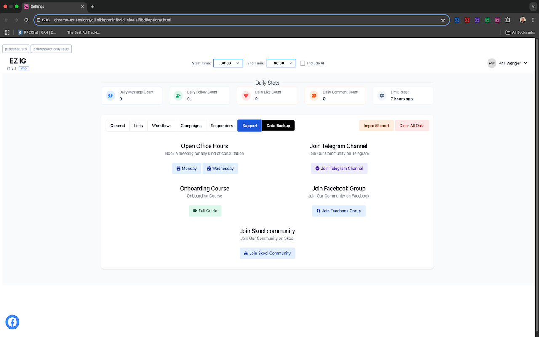Click the Daily Message Count icon
This screenshot has height=337, width=539.
tap(110, 95)
